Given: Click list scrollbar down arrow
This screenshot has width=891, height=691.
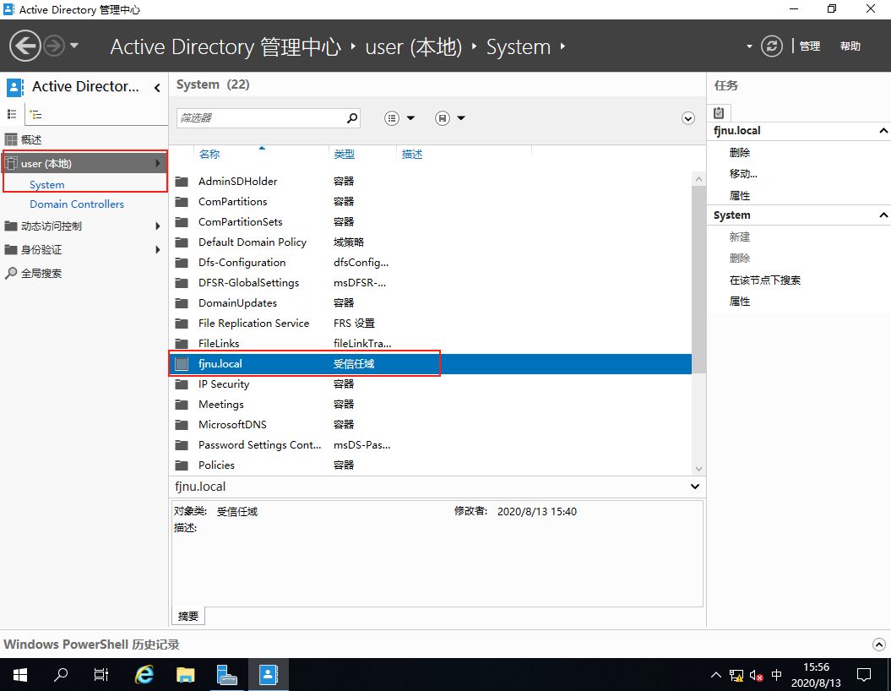Looking at the screenshot, I should coord(699,469).
